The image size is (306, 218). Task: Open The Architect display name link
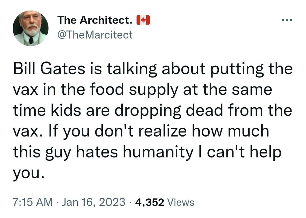(95, 21)
